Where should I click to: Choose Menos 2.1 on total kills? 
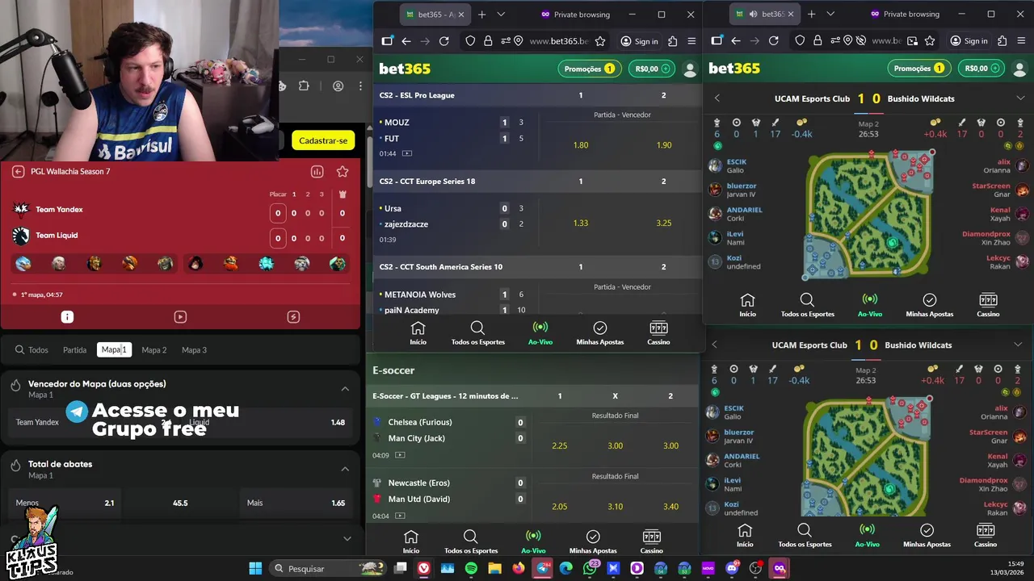65,503
